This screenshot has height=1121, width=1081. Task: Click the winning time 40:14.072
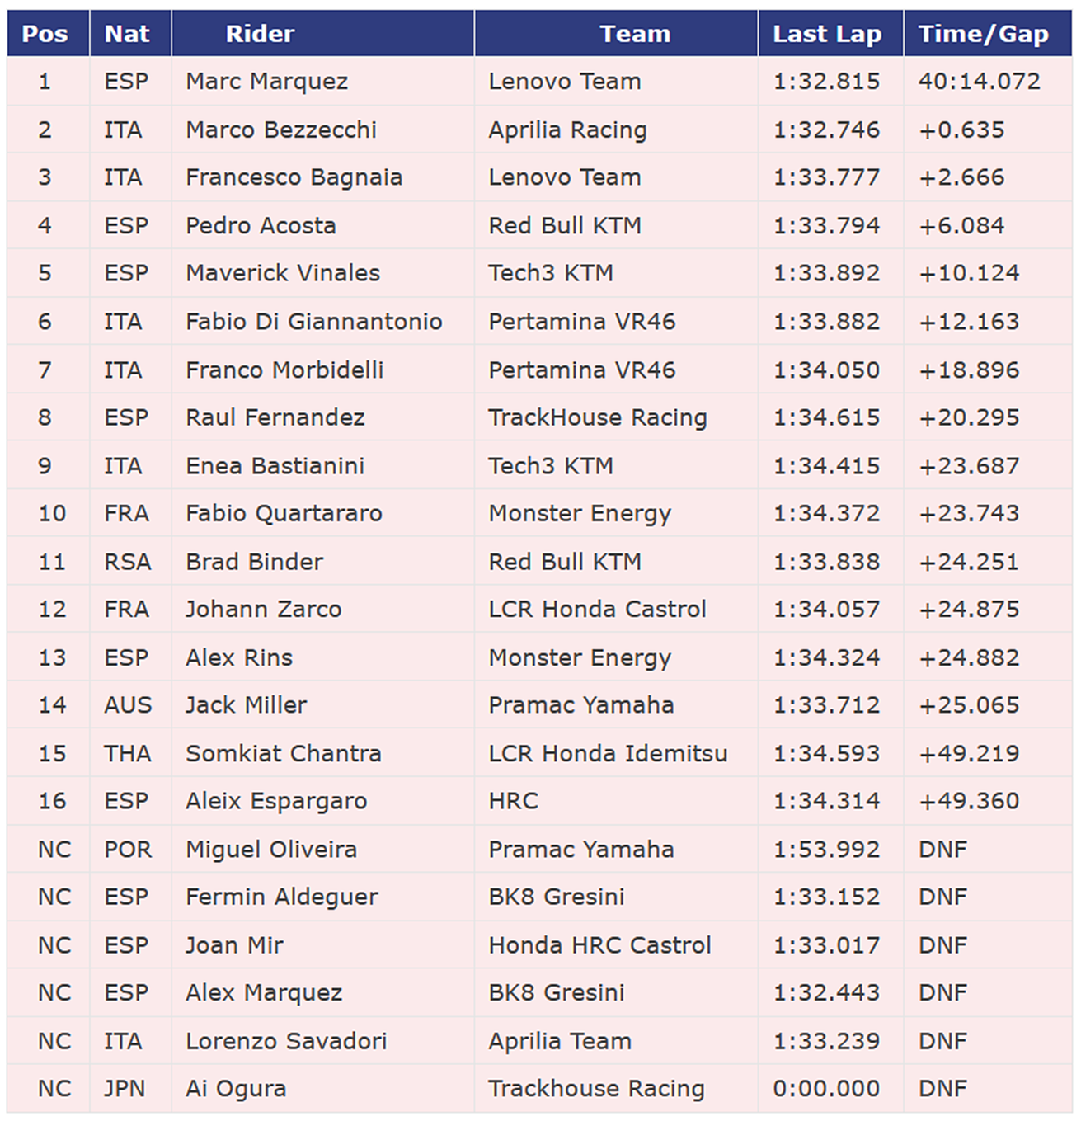point(980,82)
